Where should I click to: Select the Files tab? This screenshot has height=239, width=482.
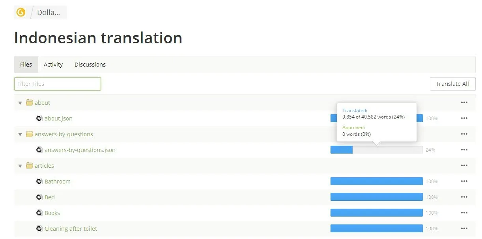(26, 65)
